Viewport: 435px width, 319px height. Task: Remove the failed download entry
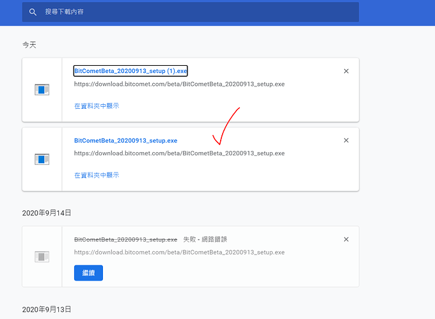(346, 240)
